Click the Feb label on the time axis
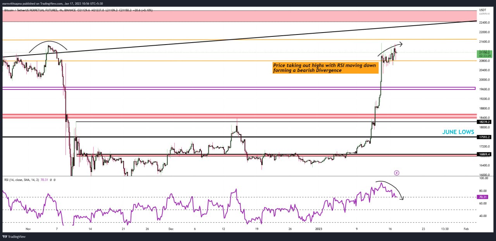This screenshot has width=496, height=241. click(x=466, y=229)
